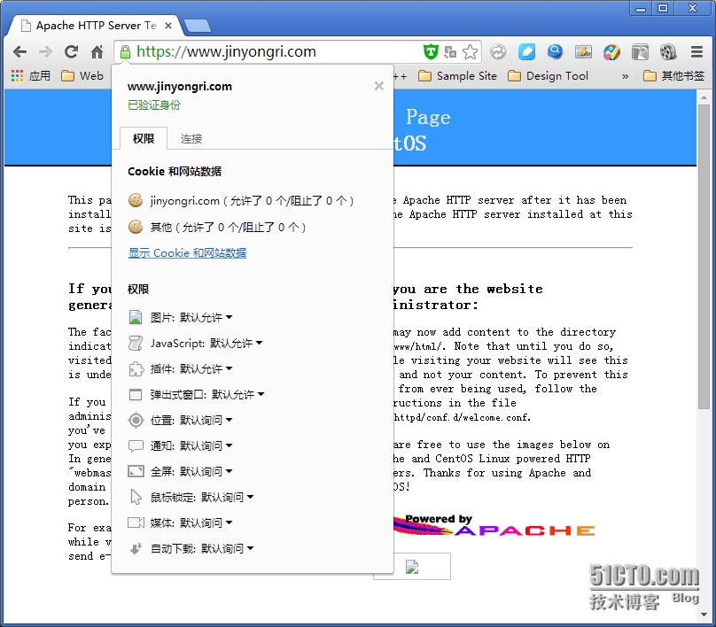Click the Powered by Apache logo
Screen dimensions: 716x627
click(494, 525)
